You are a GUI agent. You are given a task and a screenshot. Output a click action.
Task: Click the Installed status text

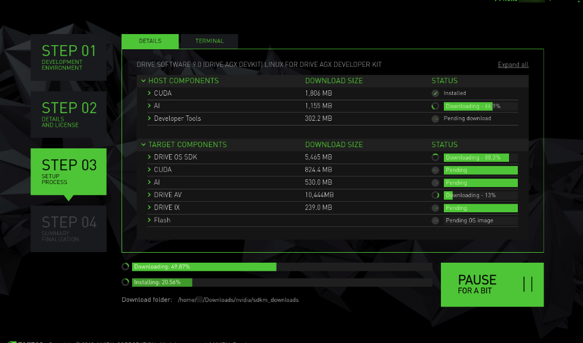(455, 93)
